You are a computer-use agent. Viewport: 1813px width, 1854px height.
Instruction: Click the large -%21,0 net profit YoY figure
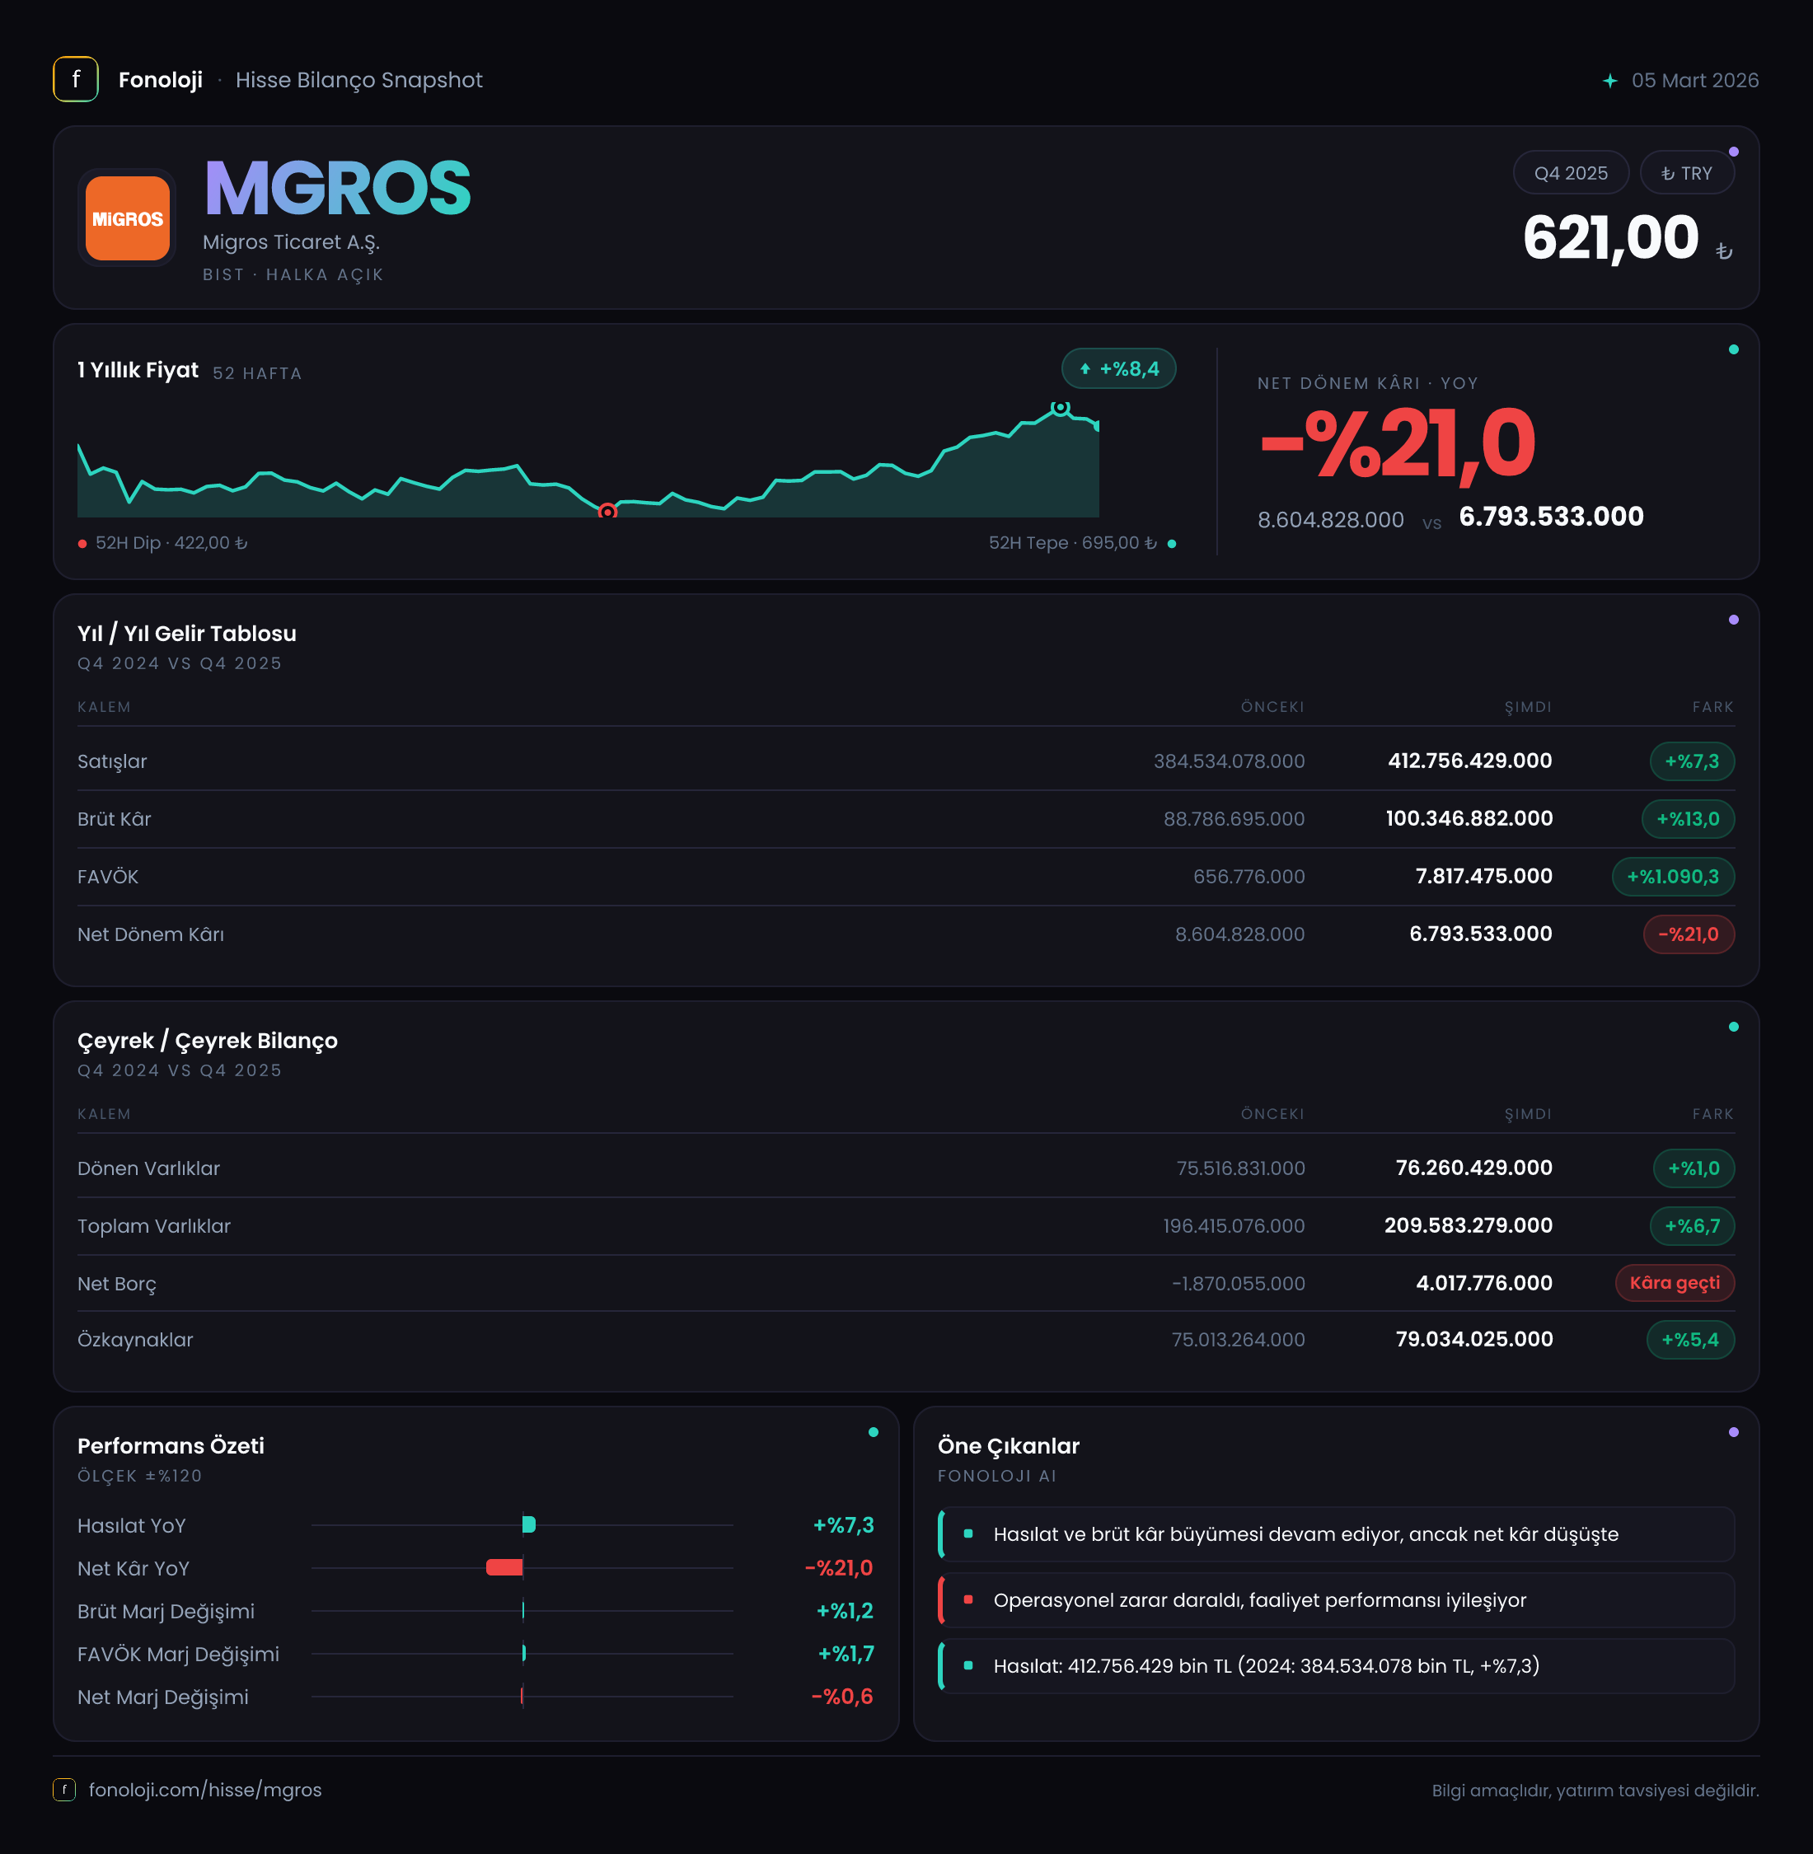click(1397, 445)
